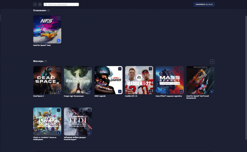Screen dimensions: 247x152
Task: Focus the game search field
Action: coord(61,4)
